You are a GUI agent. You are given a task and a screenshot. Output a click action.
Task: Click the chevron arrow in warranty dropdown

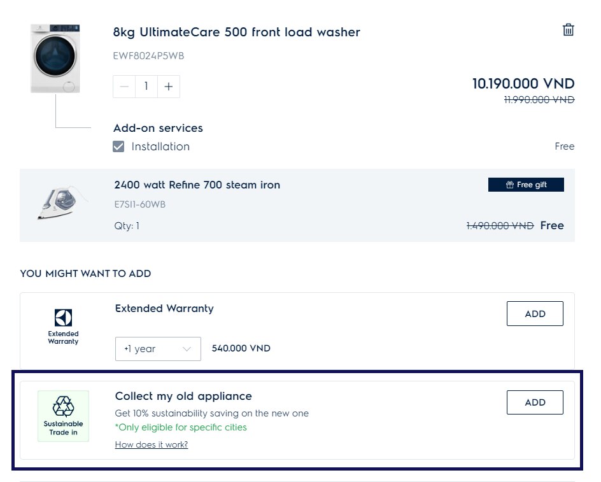coord(187,349)
